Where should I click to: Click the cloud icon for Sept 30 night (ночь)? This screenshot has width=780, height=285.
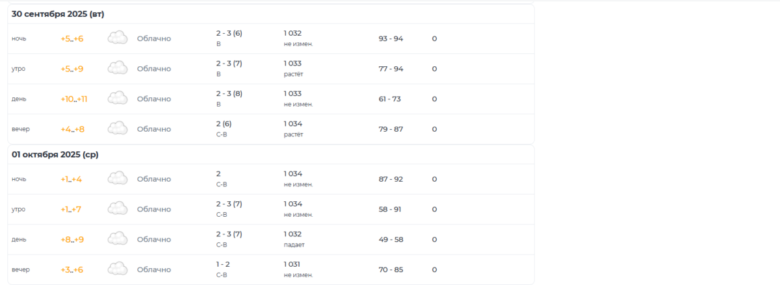(117, 38)
